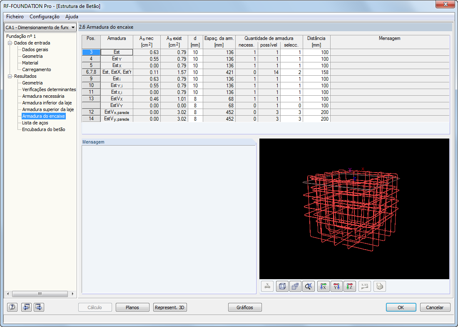Click the navigator horizontal scrollbar thumb

[40, 294]
